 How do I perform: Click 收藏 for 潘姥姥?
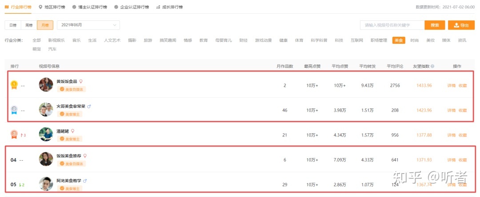tap(463, 135)
